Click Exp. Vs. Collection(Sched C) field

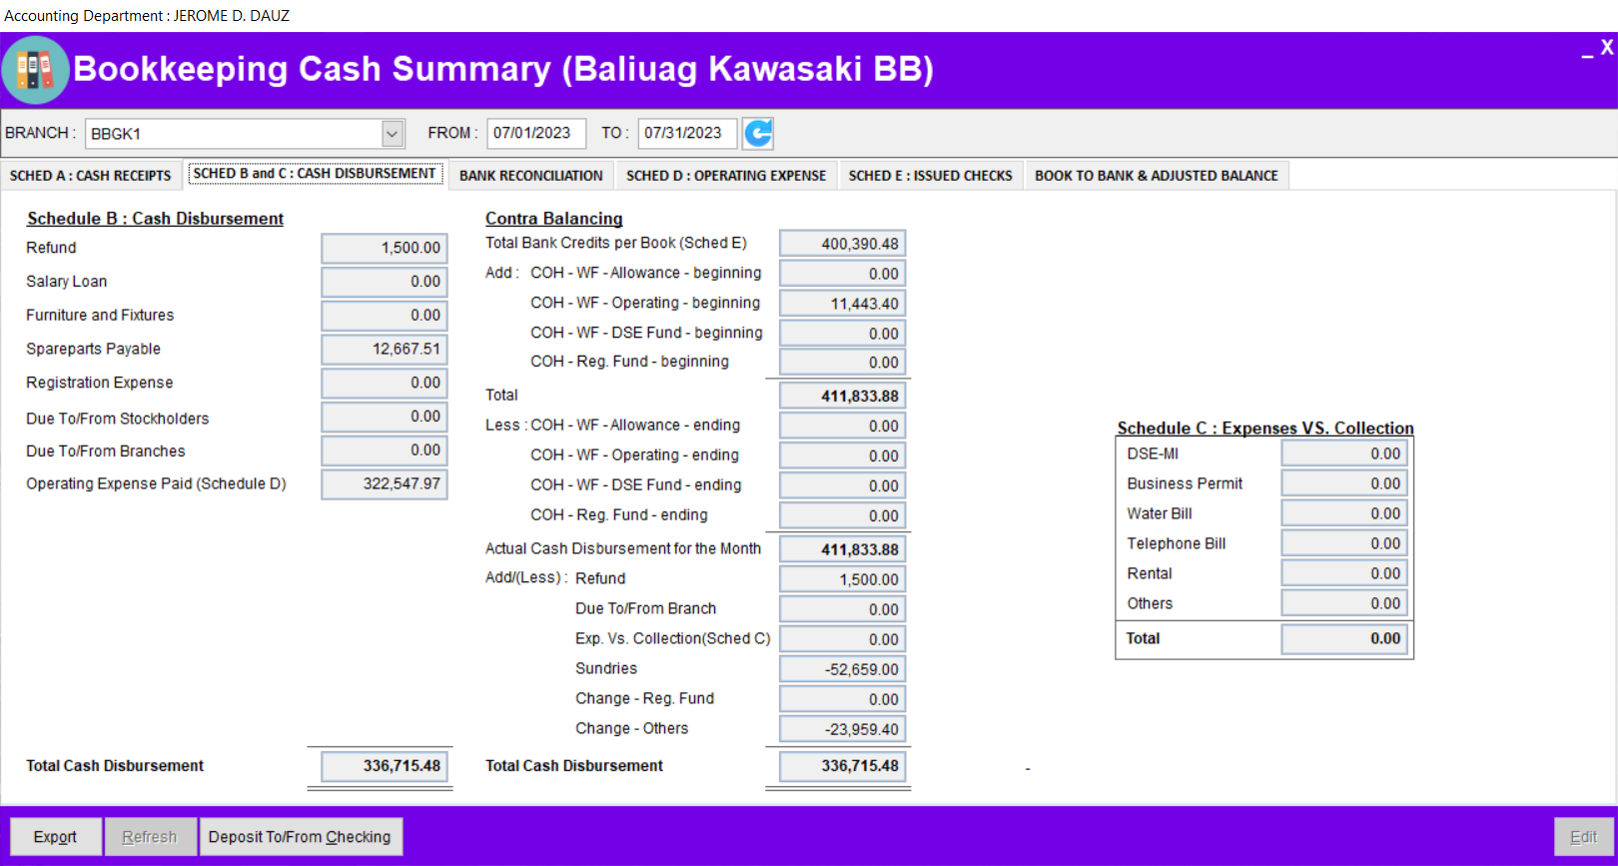843,640
